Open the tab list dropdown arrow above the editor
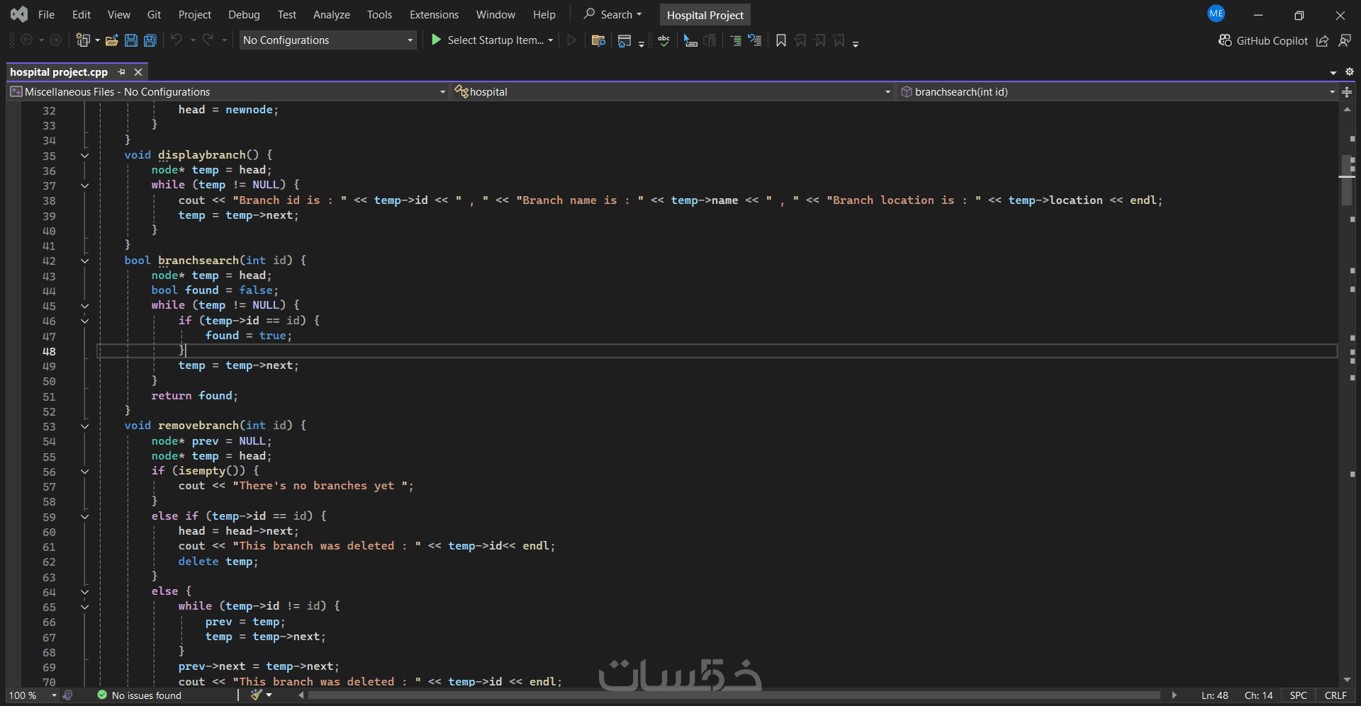Screen dimensions: 1361x706 pos(1333,72)
